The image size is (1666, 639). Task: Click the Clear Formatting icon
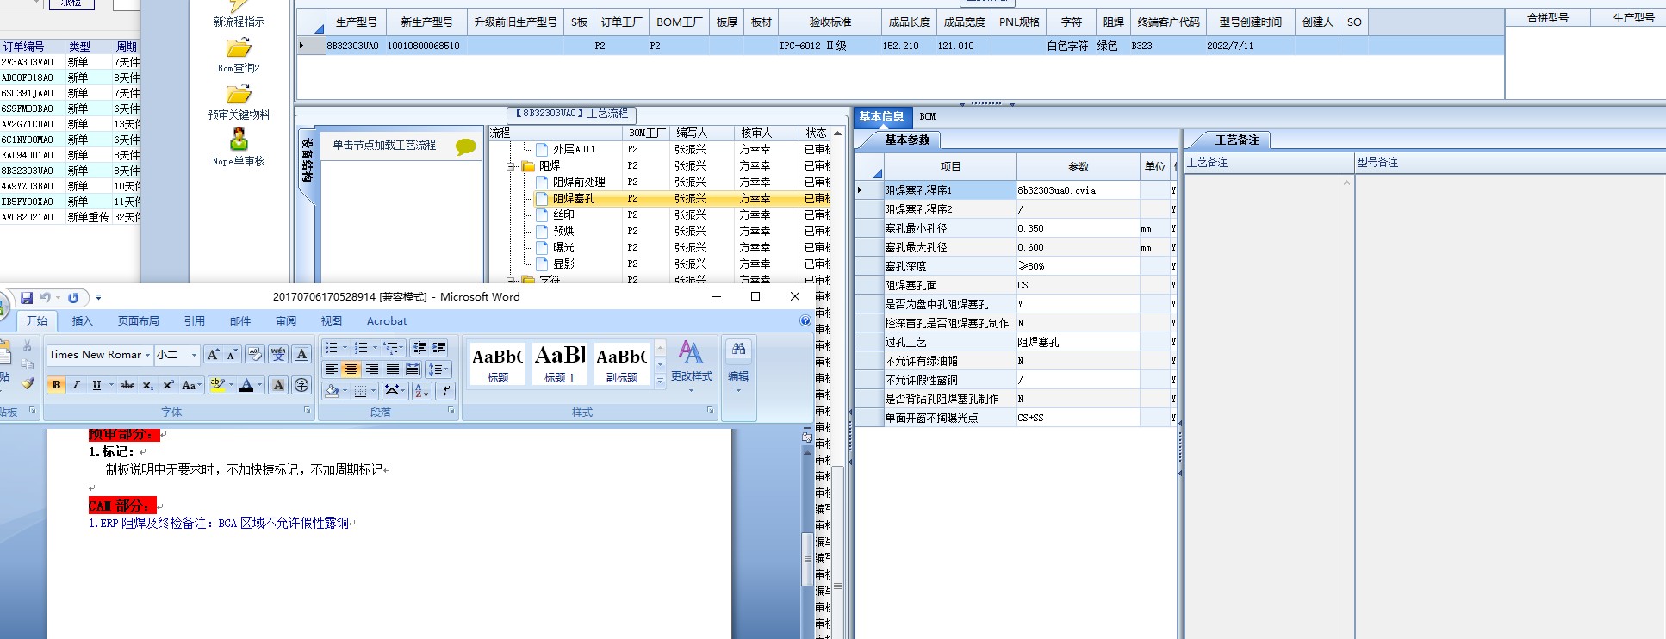[255, 354]
